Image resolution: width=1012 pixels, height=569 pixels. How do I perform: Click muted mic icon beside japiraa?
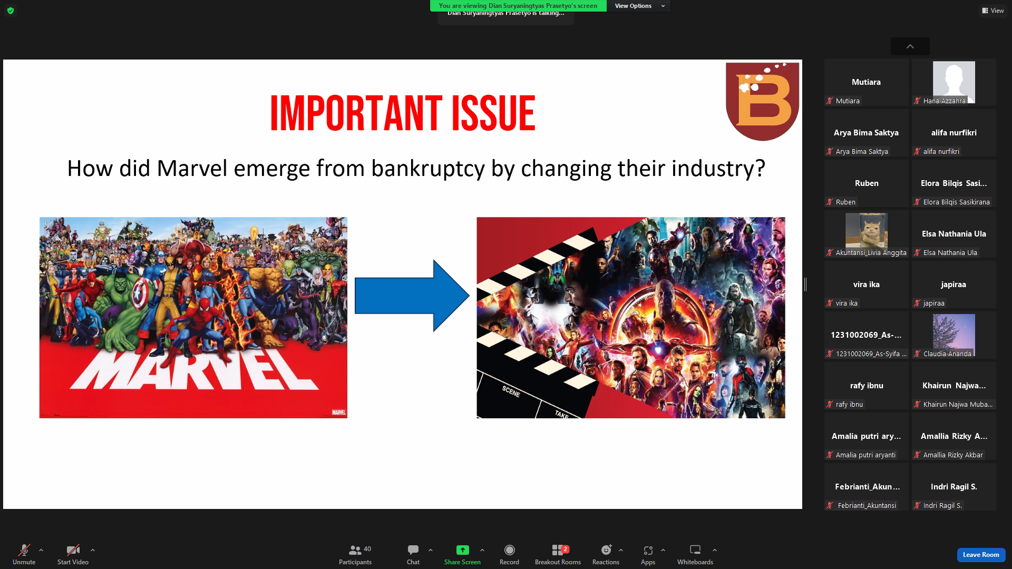917,303
